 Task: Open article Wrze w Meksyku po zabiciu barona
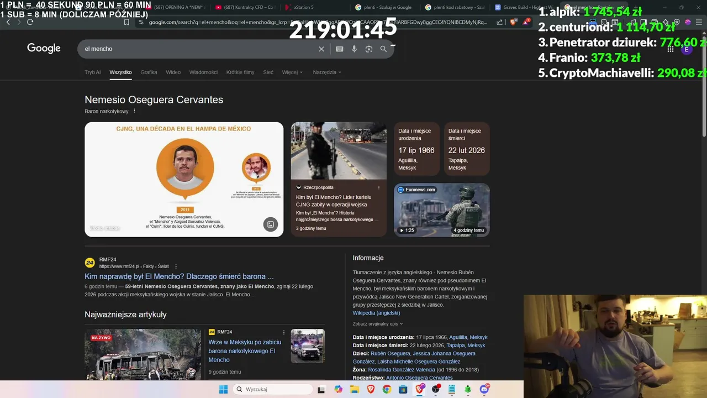tap(245, 351)
